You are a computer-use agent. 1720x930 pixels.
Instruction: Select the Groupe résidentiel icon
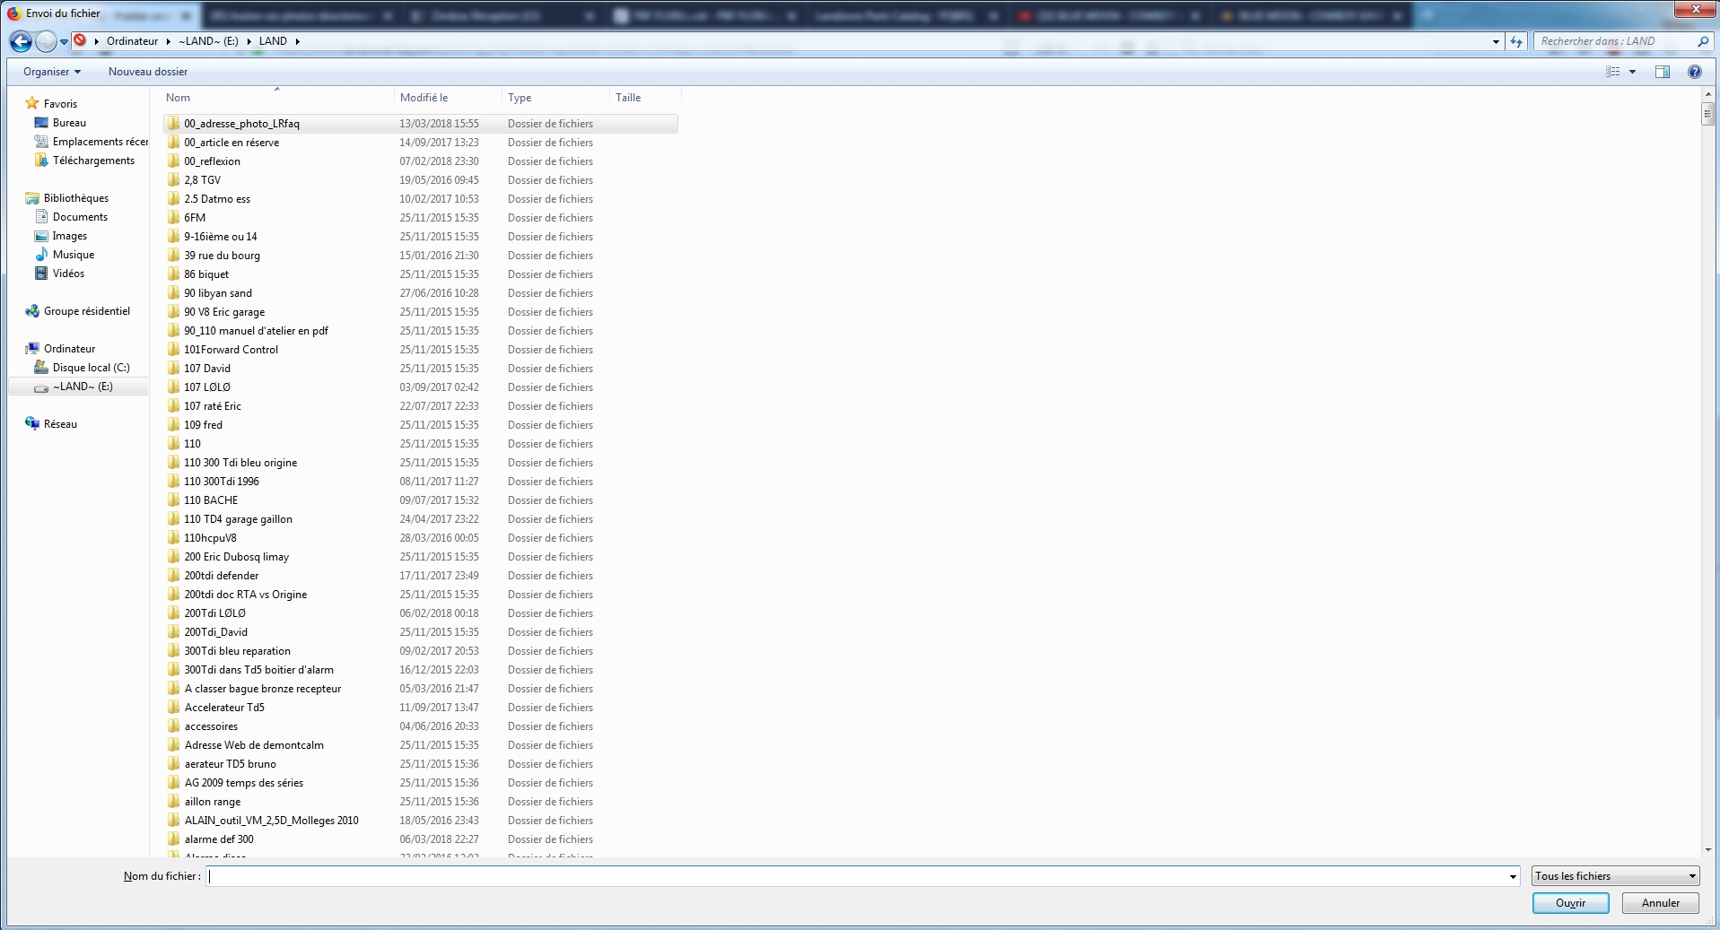pyautogui.click(x=32, y=311)
